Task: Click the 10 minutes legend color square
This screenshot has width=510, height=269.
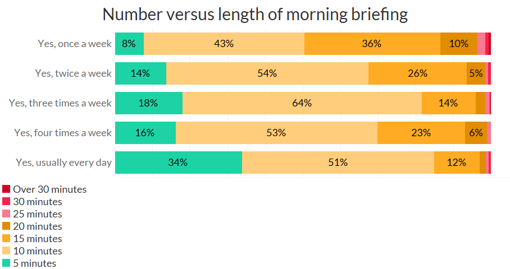Action: pyautogui.click(x=6, y=251)
